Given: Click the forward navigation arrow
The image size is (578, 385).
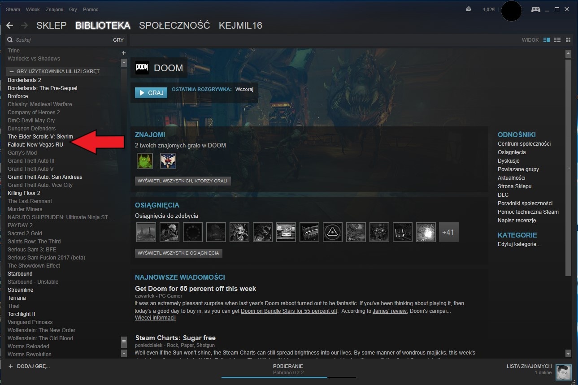Looking at the screenshot, I should tap(24, 26).
